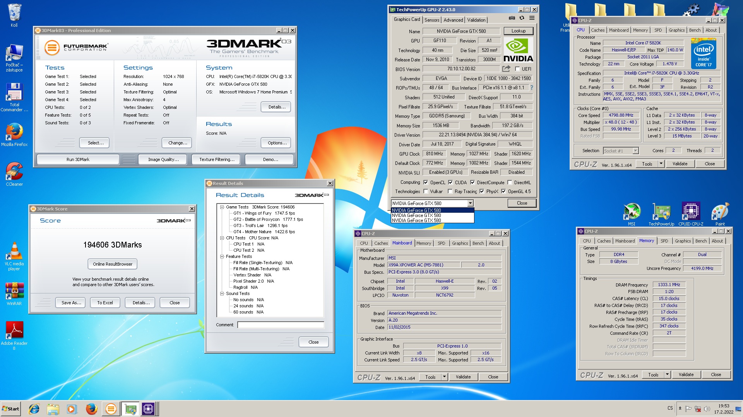The height and width of the screenshot is (417, 743).
Task: Toggle CUDA checkbox
Action: (x=450, y=183)
